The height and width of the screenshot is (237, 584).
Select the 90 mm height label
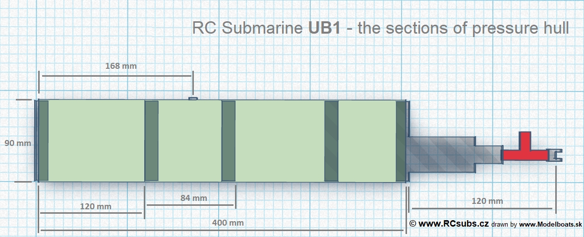coord(18,143)
